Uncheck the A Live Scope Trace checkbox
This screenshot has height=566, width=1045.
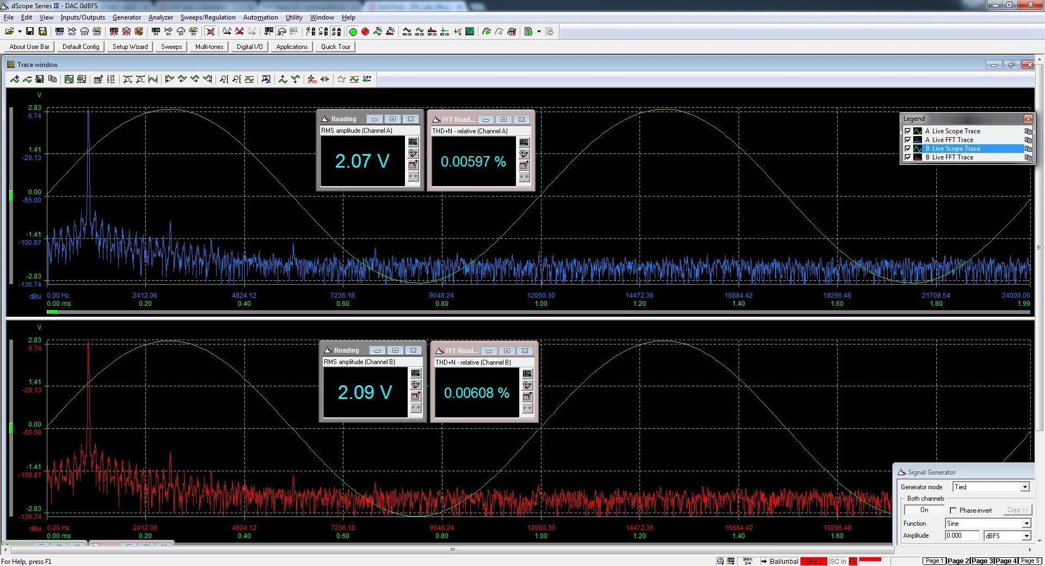907,131
